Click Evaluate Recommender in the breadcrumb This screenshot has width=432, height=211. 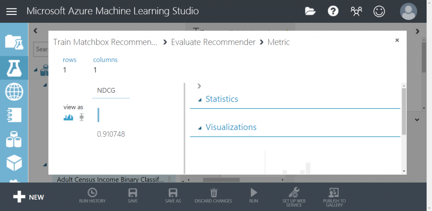click(213, 42)
